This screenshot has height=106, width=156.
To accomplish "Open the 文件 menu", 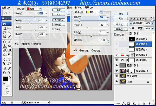I will pyautogui.click(x=6, y=7).
